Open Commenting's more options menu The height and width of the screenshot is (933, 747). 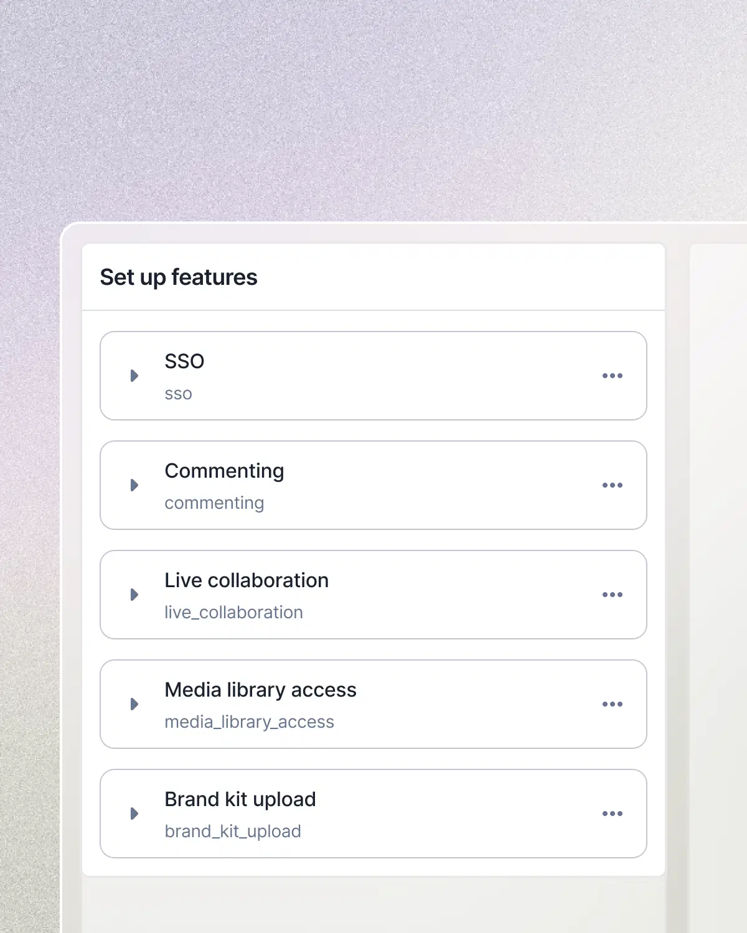(612, 485)
